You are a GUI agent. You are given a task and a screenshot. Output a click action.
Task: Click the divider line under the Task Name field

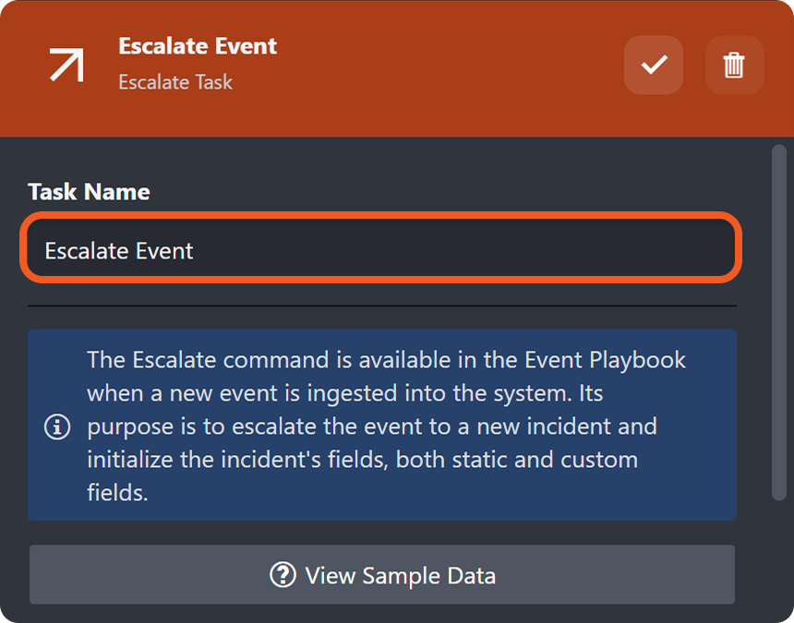[381, 306]
